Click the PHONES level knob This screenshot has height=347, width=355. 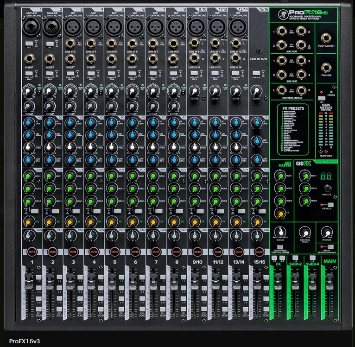pyautogui.click(x=326, y=232)
